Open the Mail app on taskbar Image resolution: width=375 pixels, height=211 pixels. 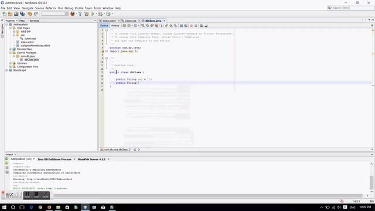(x=103, y=207)
